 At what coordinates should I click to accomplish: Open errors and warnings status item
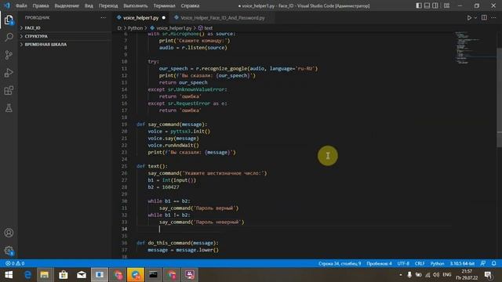[15, 263]
